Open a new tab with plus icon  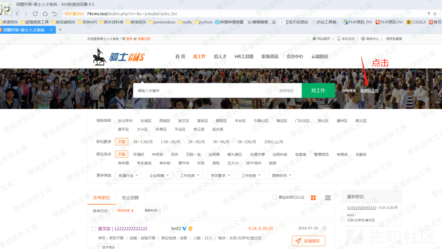[60, 30]
